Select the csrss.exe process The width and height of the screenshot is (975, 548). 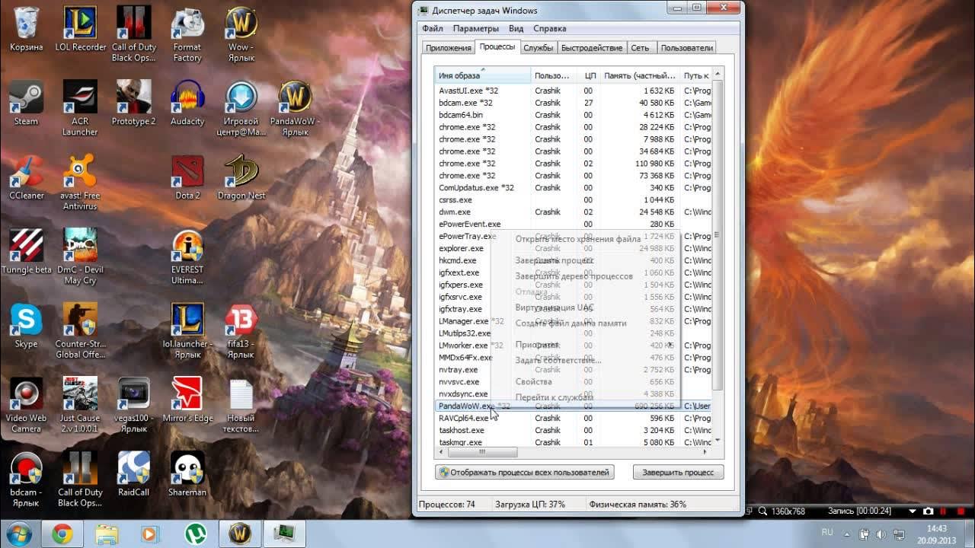point(573,199)
